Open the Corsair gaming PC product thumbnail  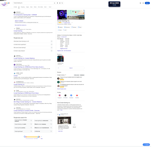coord(60,59)
